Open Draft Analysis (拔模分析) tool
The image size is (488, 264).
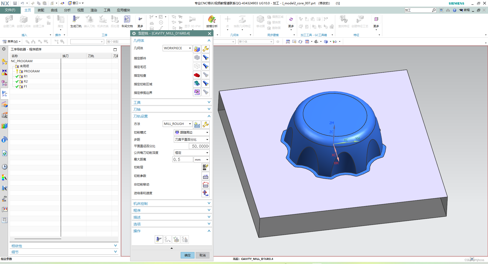(212, 21)
